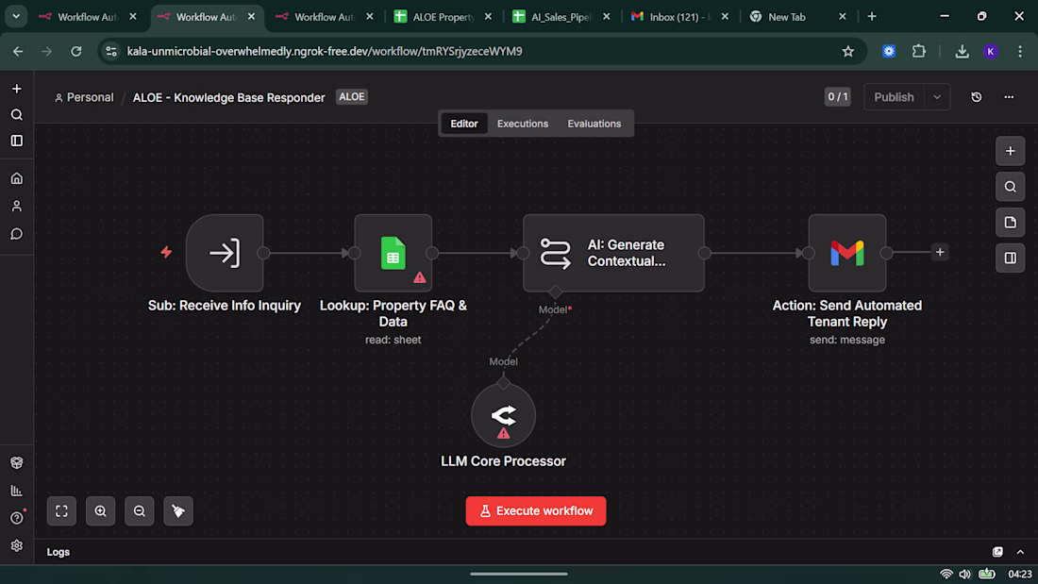1038x584 pixels.
Task: Click the browser address bar URL
Action: 325,51
